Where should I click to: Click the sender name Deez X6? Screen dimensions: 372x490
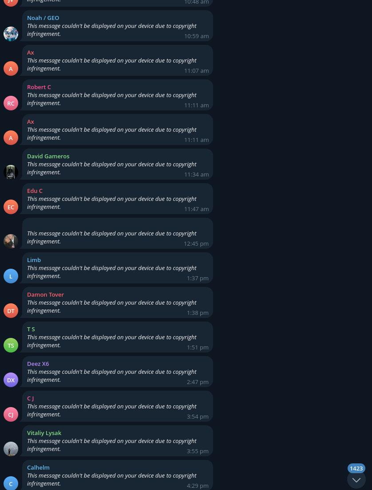[x=38, y=364]
